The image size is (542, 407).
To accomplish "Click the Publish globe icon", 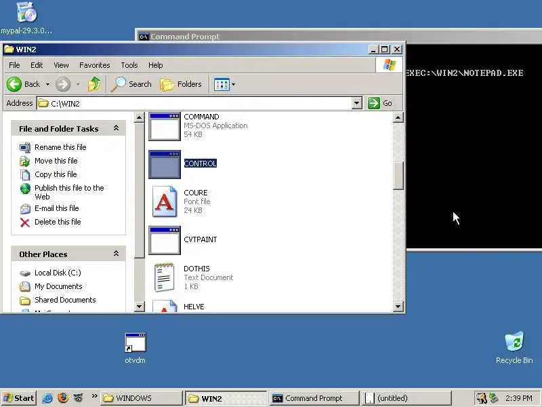I will (25, 189).
